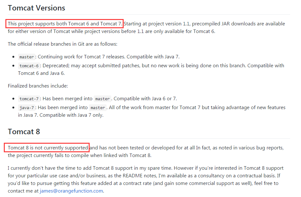This screenshot has height=197, width=301.
Task: Click the bullet point before tomcat-6
Action: tap(13, 66)
